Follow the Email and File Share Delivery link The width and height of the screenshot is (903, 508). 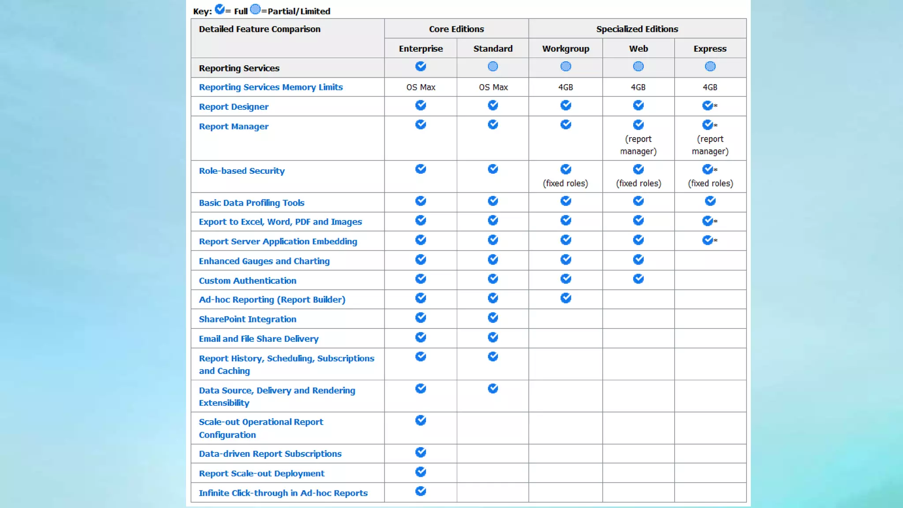coord(258,339)
